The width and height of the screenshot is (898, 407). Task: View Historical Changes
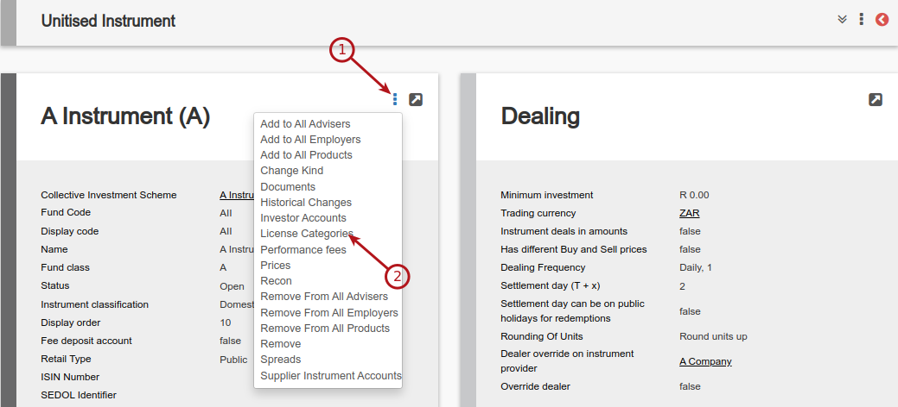306,203
